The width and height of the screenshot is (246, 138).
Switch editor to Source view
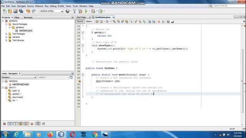tap(80, 21)
